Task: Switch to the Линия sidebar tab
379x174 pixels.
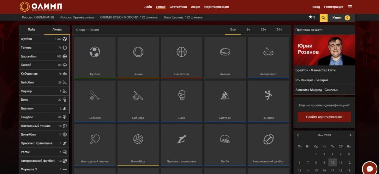Action: [57, 30]
